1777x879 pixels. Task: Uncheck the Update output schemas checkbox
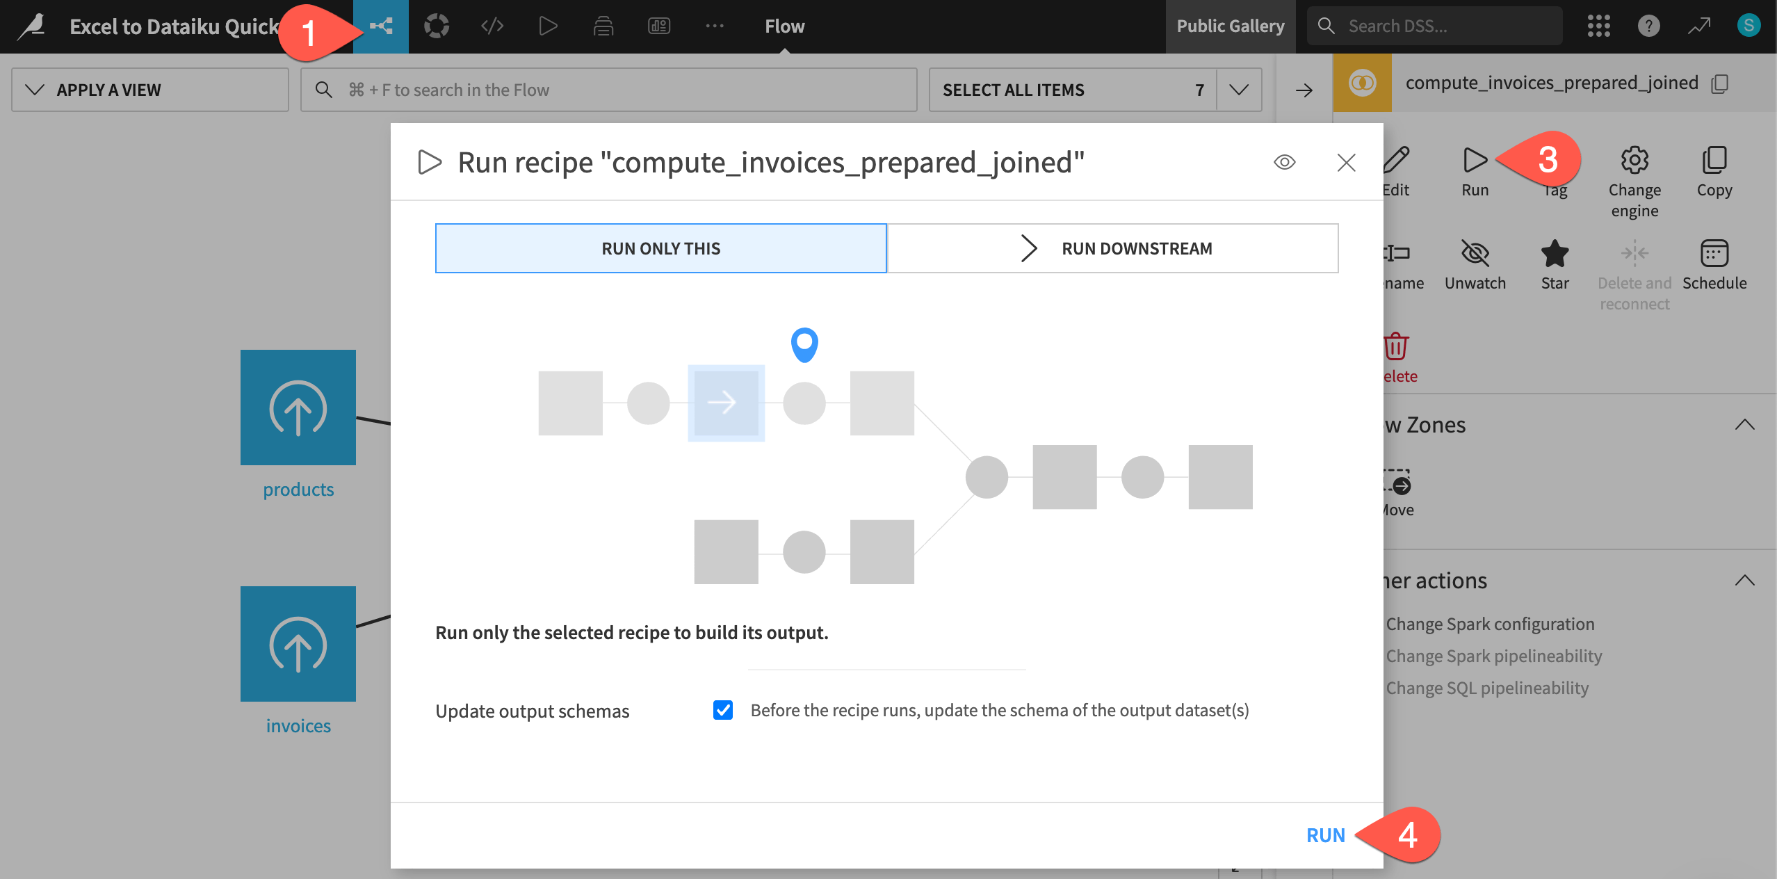pyautogui.click(x=723, y=710)
